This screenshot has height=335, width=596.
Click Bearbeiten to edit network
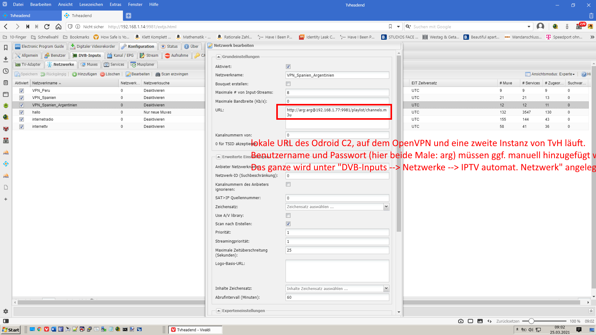click(x=138, y=74)
